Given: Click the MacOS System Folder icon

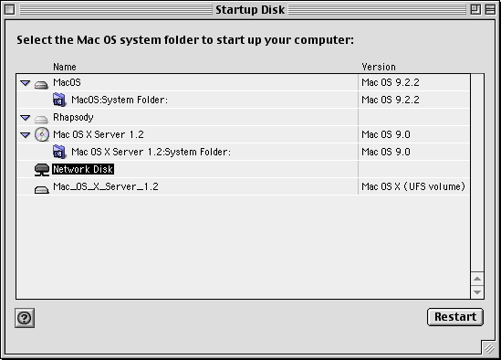Looking at the screenshot, I should [59, 100].
